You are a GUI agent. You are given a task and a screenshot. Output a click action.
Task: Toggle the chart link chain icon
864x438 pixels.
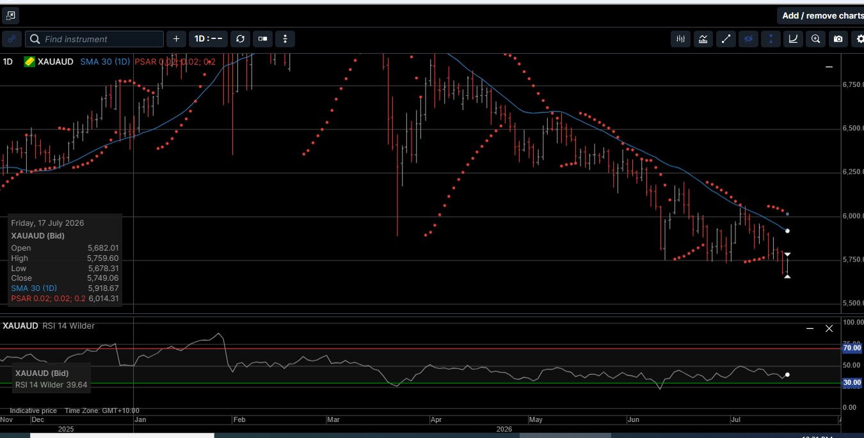coord(12,39)
